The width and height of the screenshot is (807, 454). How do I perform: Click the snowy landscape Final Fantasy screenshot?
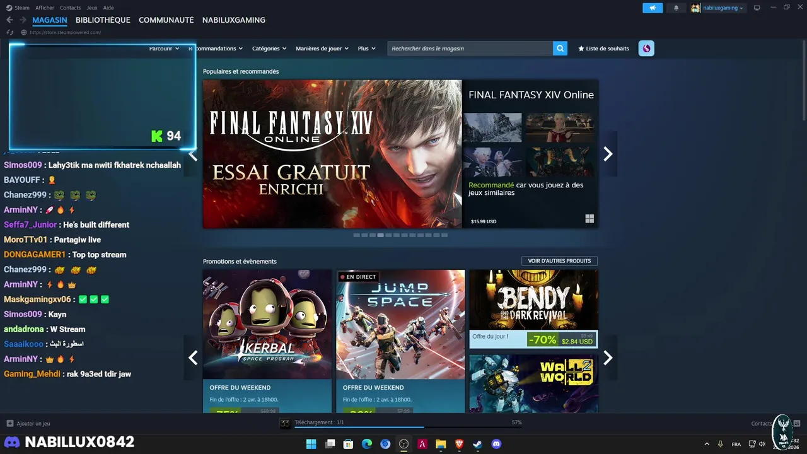tap(492, 128)
